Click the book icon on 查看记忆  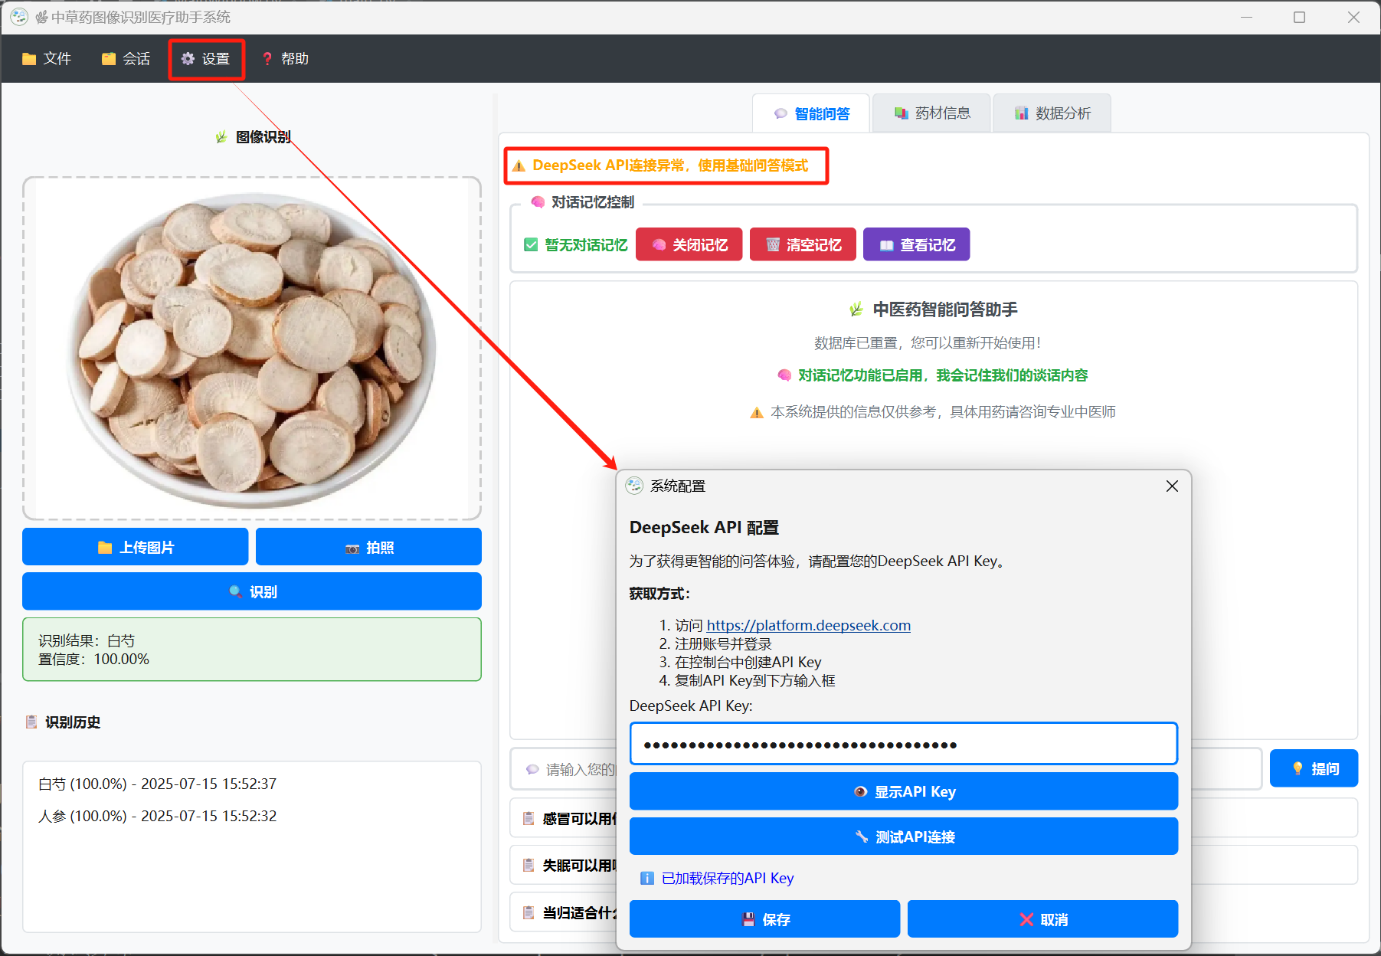[886, 245]
